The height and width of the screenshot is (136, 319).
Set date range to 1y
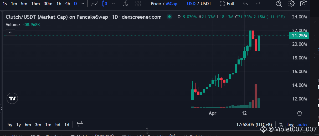[18, 125]
